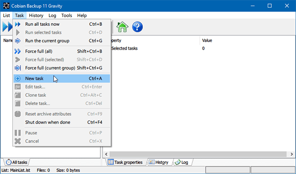Viewport: 296px width, 174px height.
Task: Switch to the Log bottom tab
Action: coord(182,162)
